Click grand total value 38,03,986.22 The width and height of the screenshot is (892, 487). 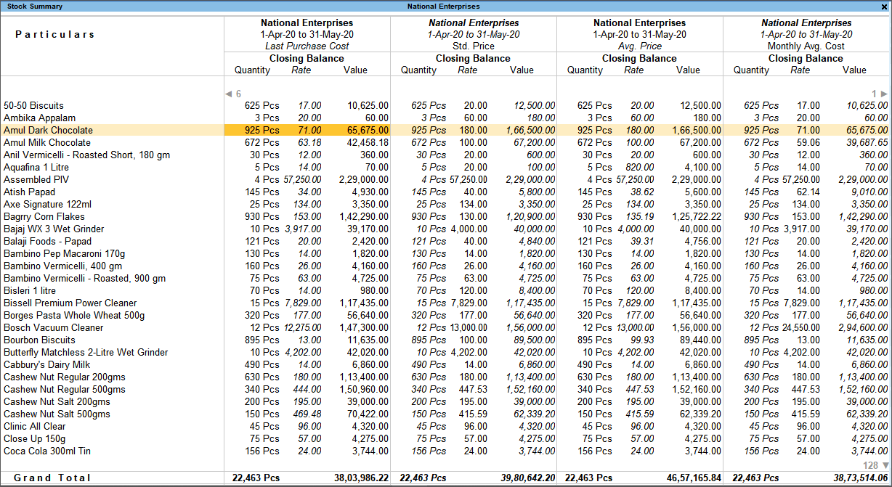(361, 478)
